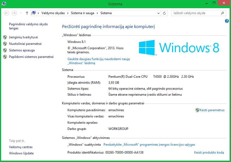Navigate to Valdymo skydas breadcrumb
The width and height of the screenshot is (231, 162).
tap(53, 13)
